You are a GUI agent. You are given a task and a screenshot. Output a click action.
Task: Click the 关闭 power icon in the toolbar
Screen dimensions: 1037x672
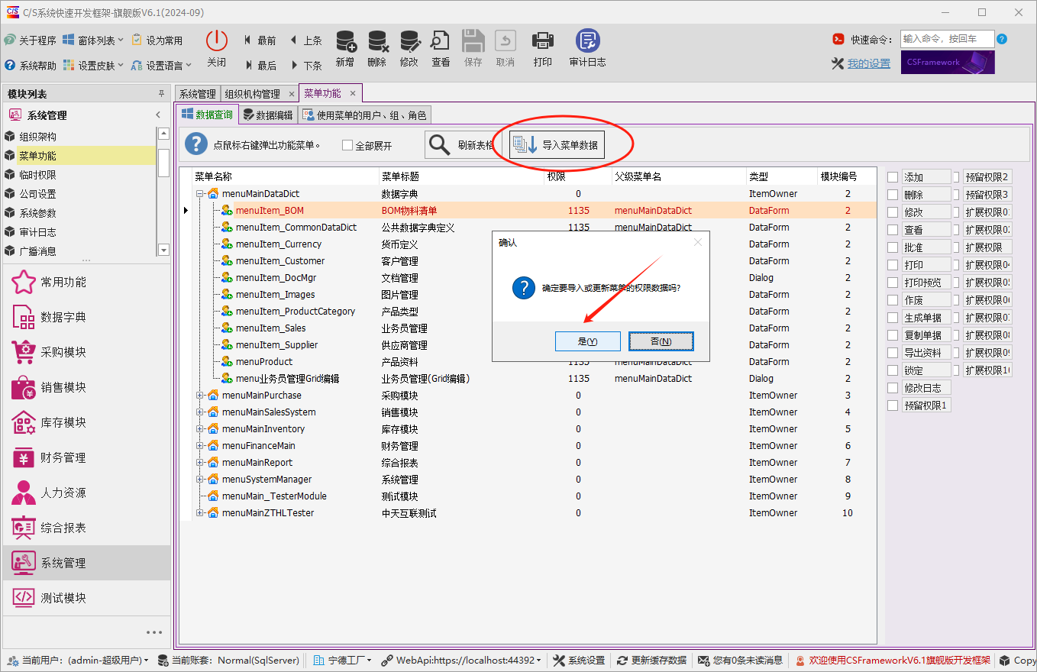tap(217, 41)
